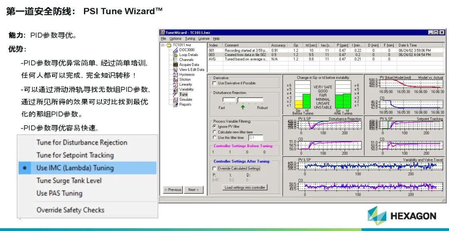The width and height of the screenshot is (449, 231).
Task: Choose Use IMC (Lambda) Tuning entry
Action: coord(87,168)
